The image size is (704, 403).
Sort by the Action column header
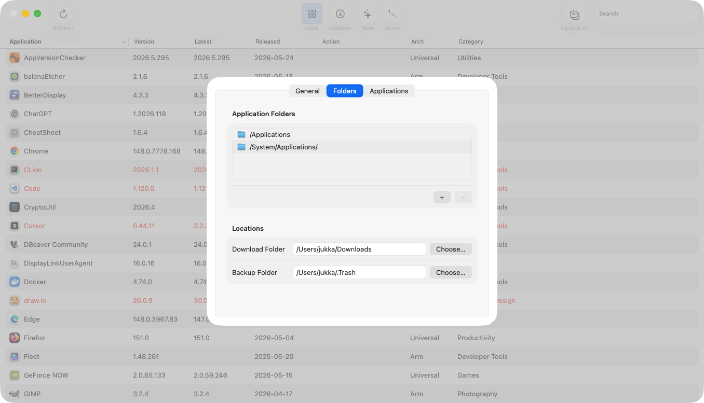[x=361, y=41]
